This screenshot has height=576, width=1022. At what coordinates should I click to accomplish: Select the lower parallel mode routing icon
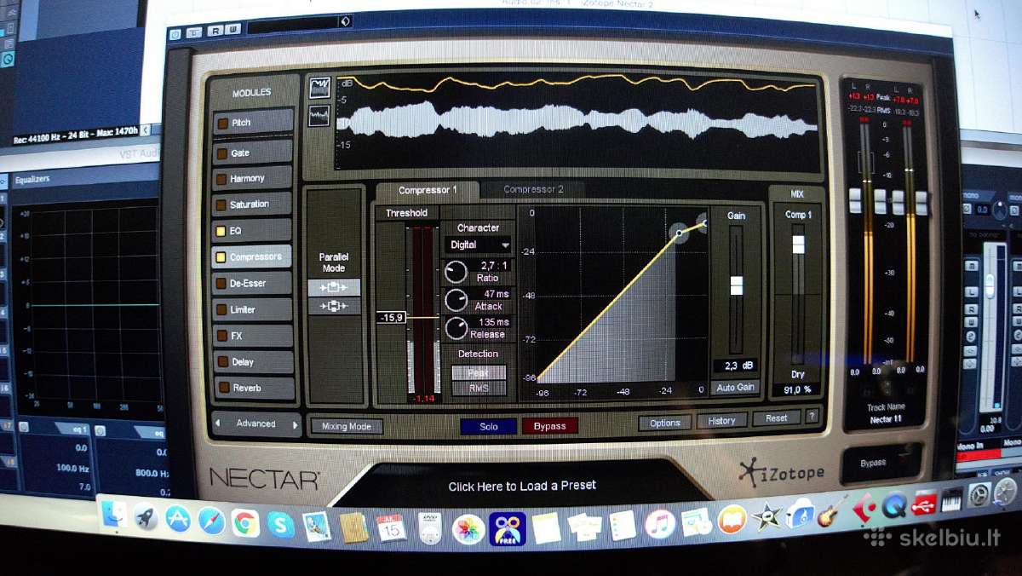coord(334,306)
